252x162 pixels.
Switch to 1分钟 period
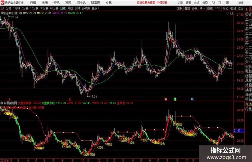point(16,8)
